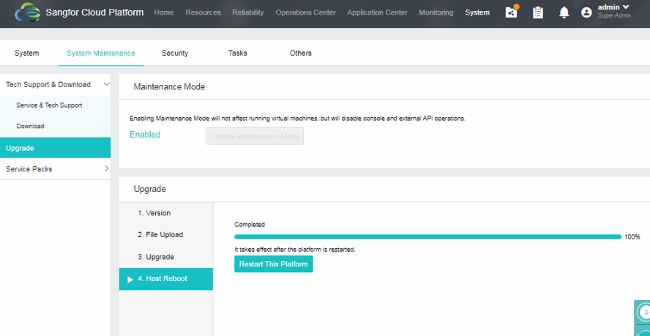Open the shared folder icon with orange badge
Image resolution: width=650 pixels, height=336 pixels.
tap(512, 12)
